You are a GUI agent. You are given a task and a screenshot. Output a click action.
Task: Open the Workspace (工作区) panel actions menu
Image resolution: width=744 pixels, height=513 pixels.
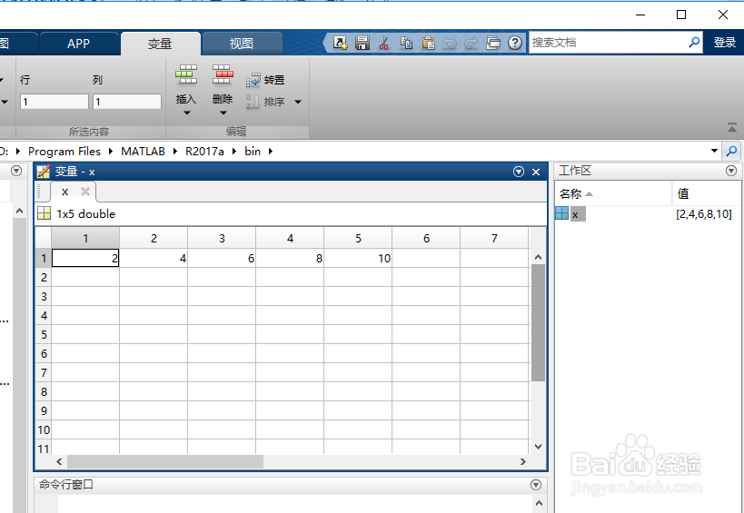coord(731,172)
